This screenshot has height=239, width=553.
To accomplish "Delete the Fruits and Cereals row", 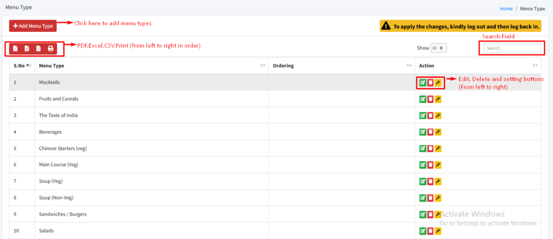I will tap(430, 99).
